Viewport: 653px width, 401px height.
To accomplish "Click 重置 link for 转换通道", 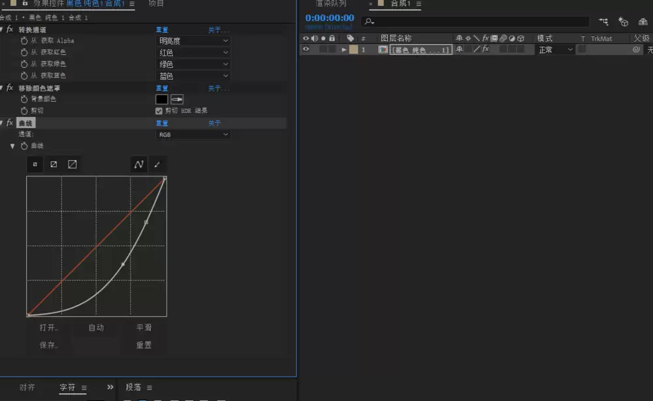I will click(x=162, y=29).
